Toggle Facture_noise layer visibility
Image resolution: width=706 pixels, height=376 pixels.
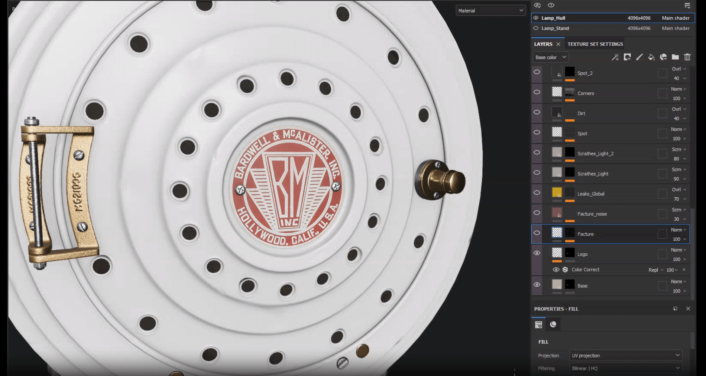point(537,212)
